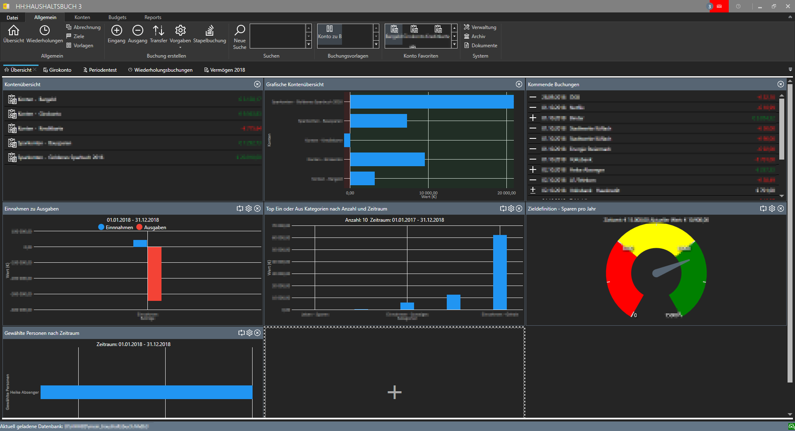This screenshot has width=795, height=431.
Task: Click the first account icon in Kontenübersicht
Action: pos(12,99)
